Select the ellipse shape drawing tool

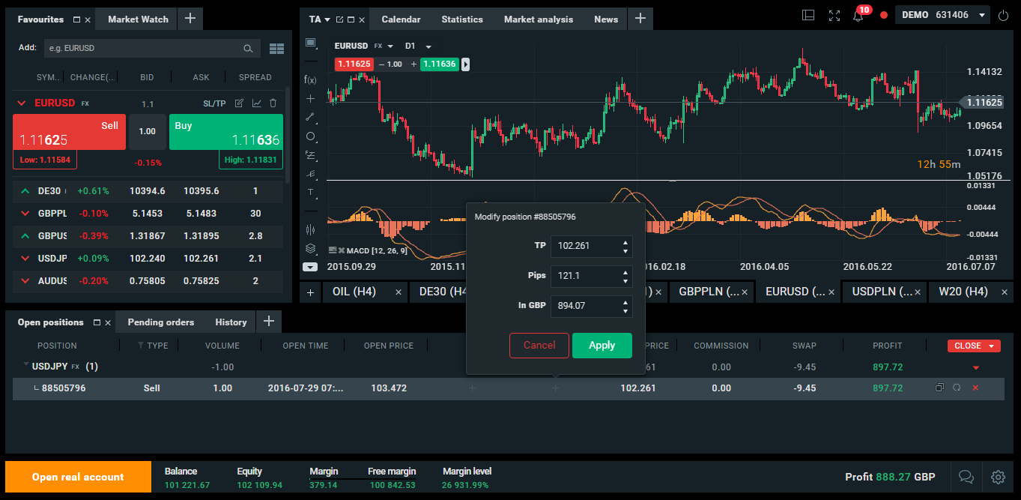pyautogui.click(x=310, y=136)
